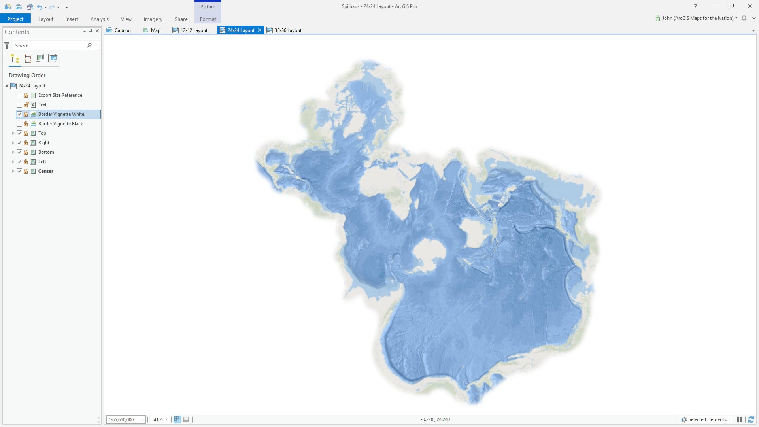Screen dimensions: 759x427
Task: Switch to List By Map Frame view
Action: pyautogui.click(x=40, y=59)
